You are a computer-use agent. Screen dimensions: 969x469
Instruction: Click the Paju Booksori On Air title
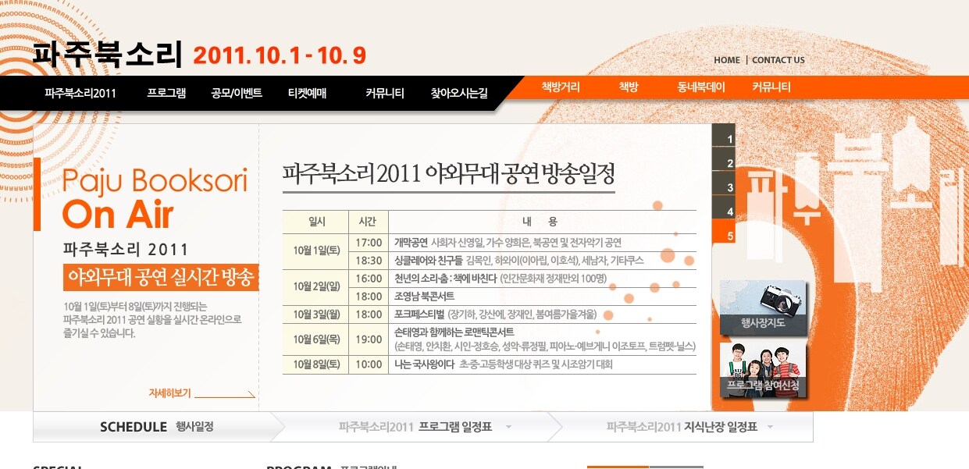click(155, 197)
